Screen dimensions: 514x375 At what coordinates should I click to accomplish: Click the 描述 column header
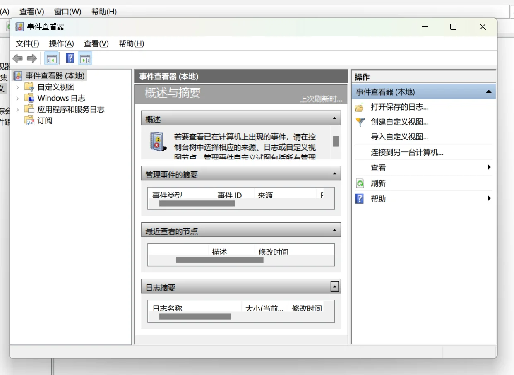coord(231,250)
